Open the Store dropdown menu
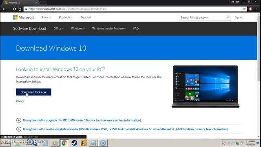261x147 pixels. pyautogui.click(x=46, y=17)
